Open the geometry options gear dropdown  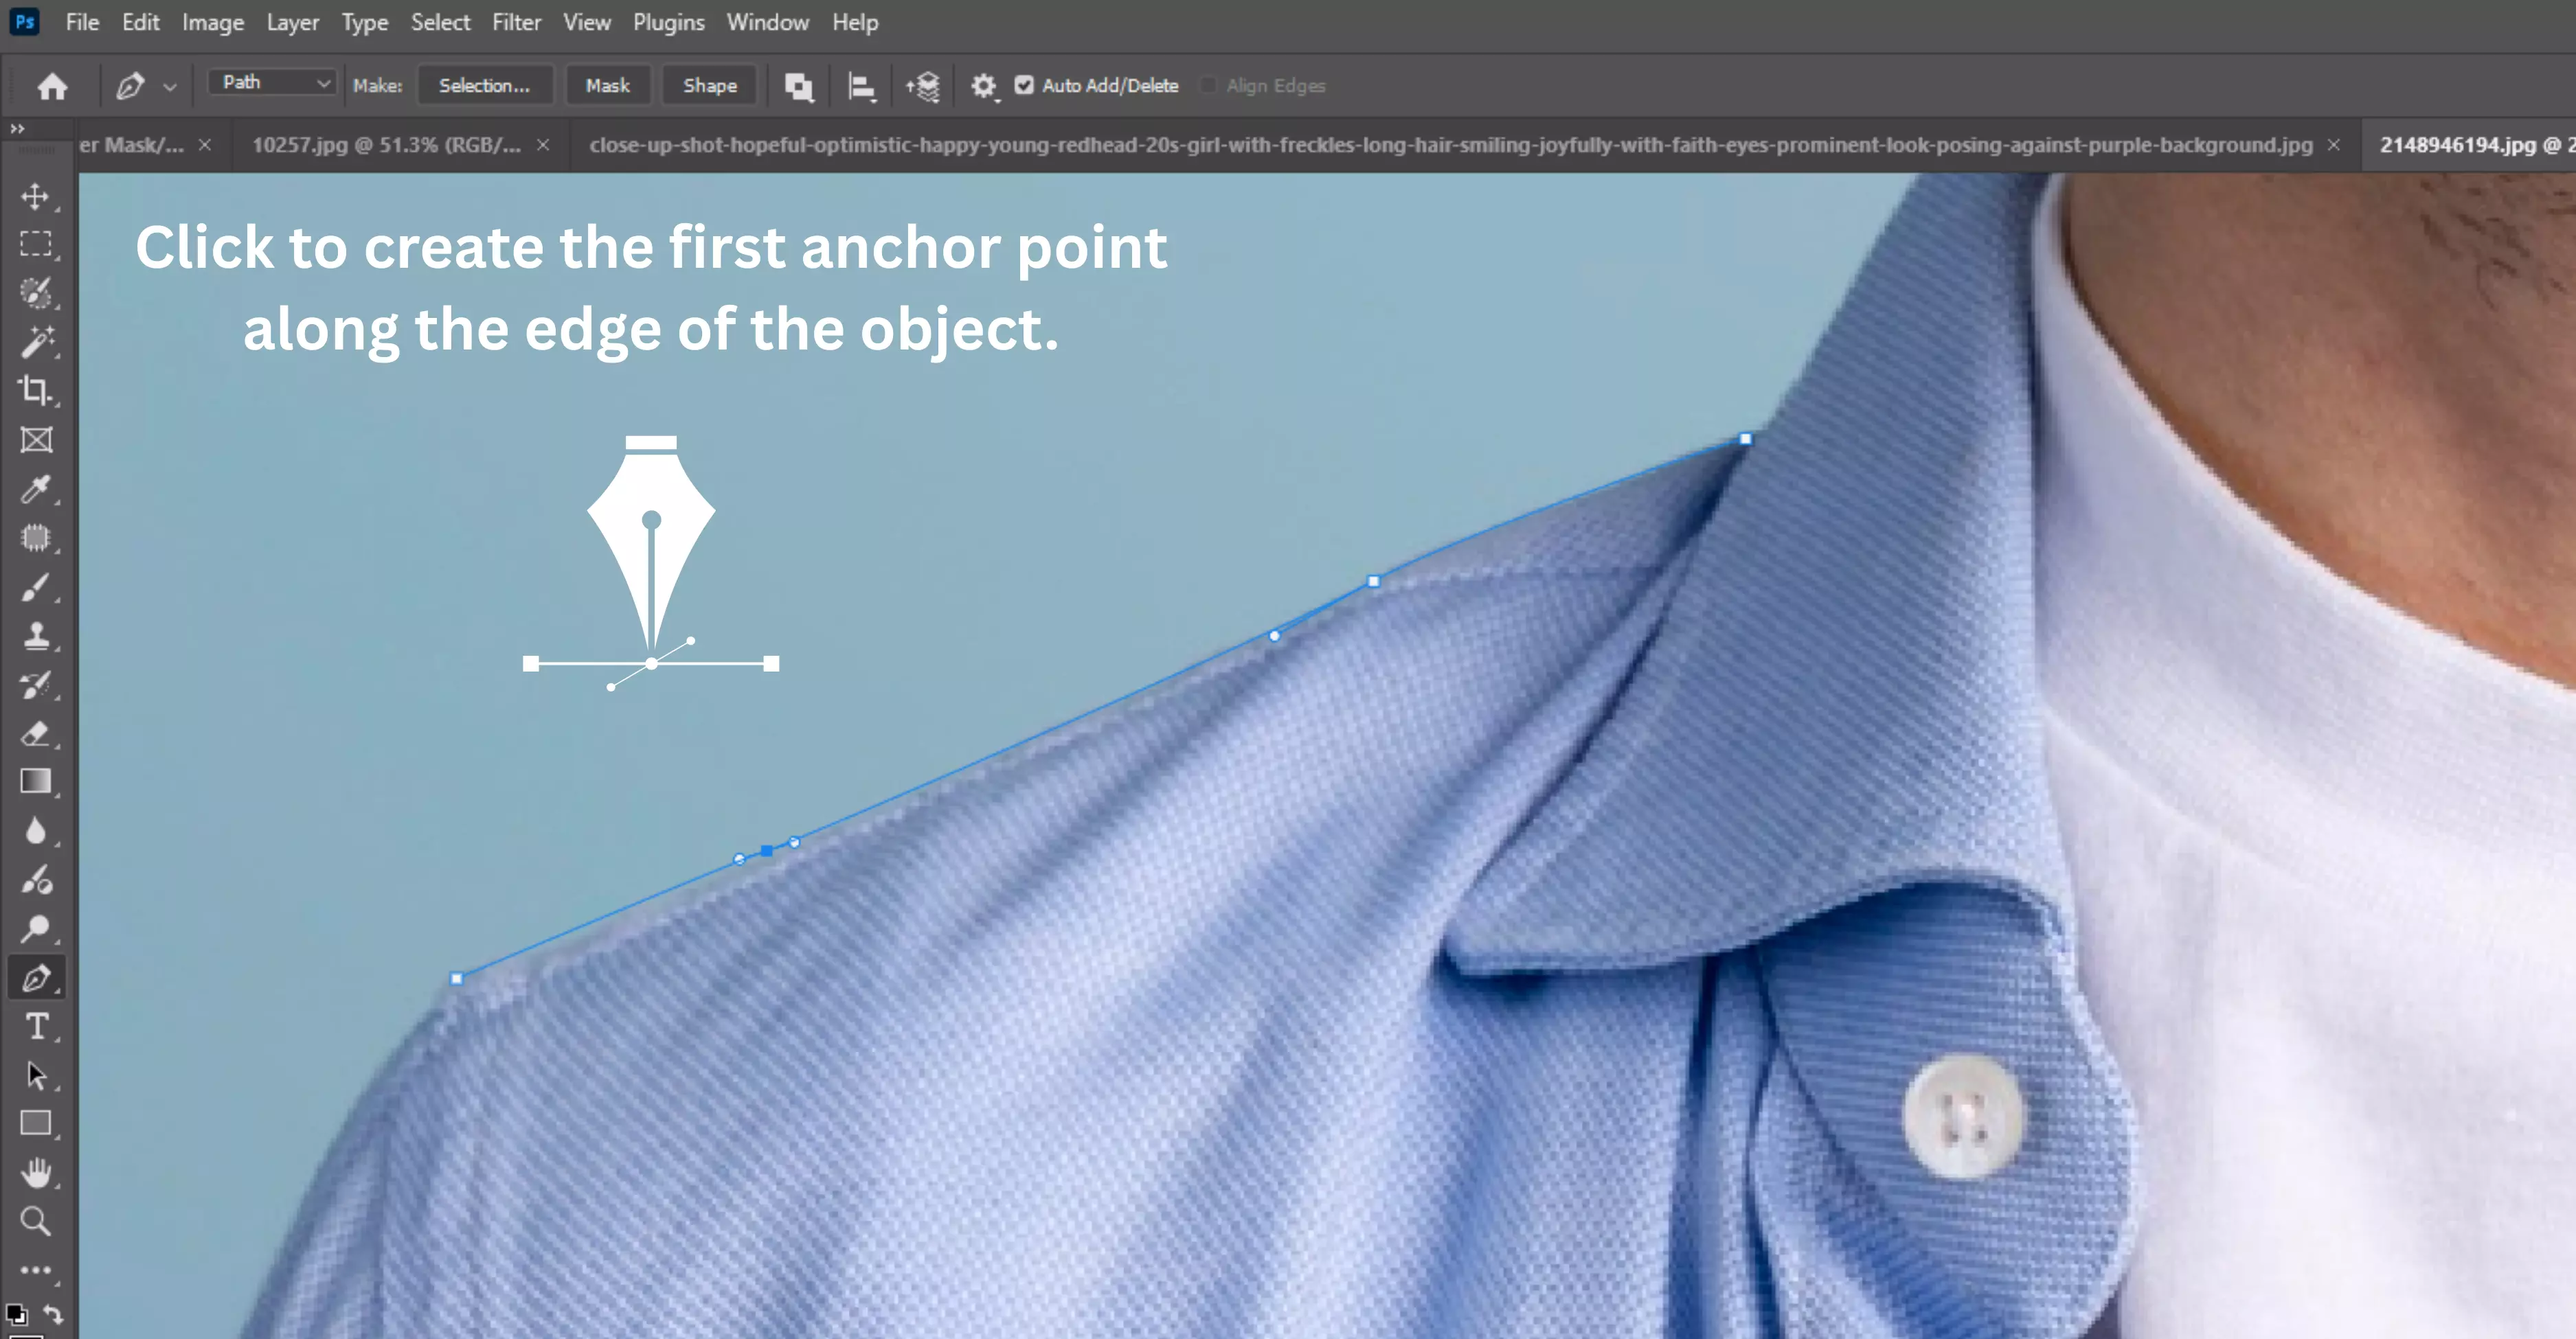click(984, 86)
